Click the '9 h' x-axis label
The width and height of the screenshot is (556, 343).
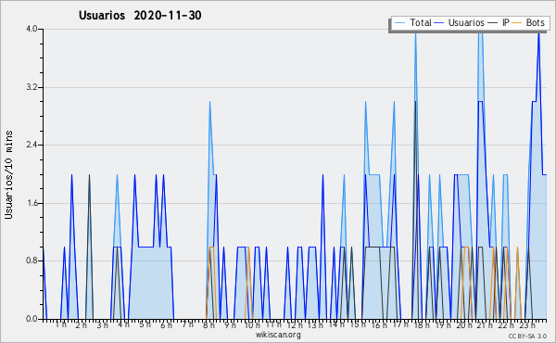230,324
